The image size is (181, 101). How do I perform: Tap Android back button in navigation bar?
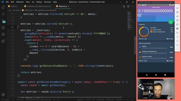[x=146, y=75]
